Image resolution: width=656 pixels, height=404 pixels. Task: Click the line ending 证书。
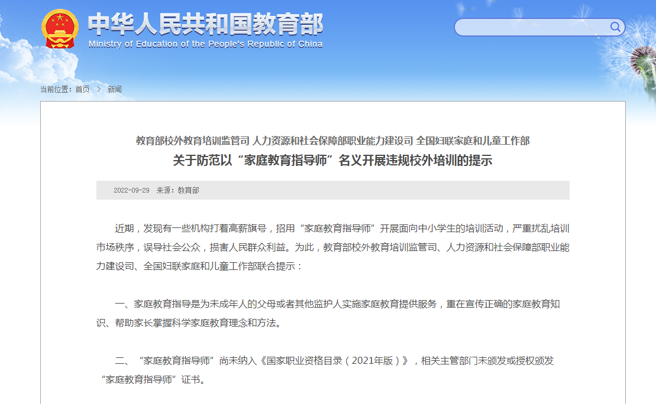pyautogui.click(x=154, y=379)
